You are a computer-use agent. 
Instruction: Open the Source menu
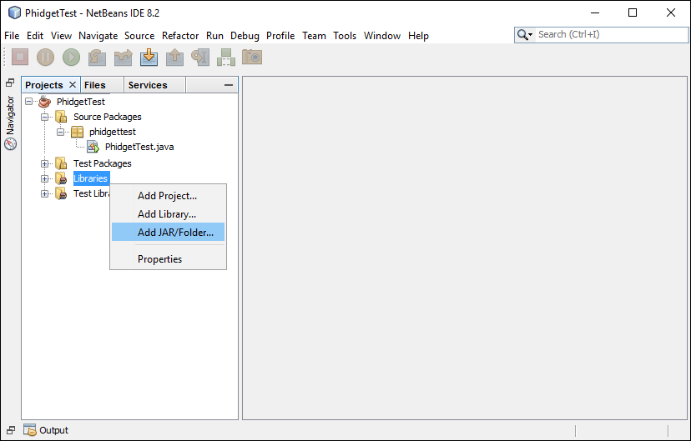point(139,36)
